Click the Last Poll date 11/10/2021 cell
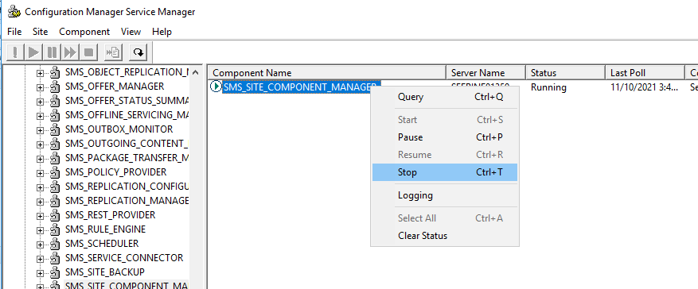Screen dimensions: 698x289 coord(645,87)
